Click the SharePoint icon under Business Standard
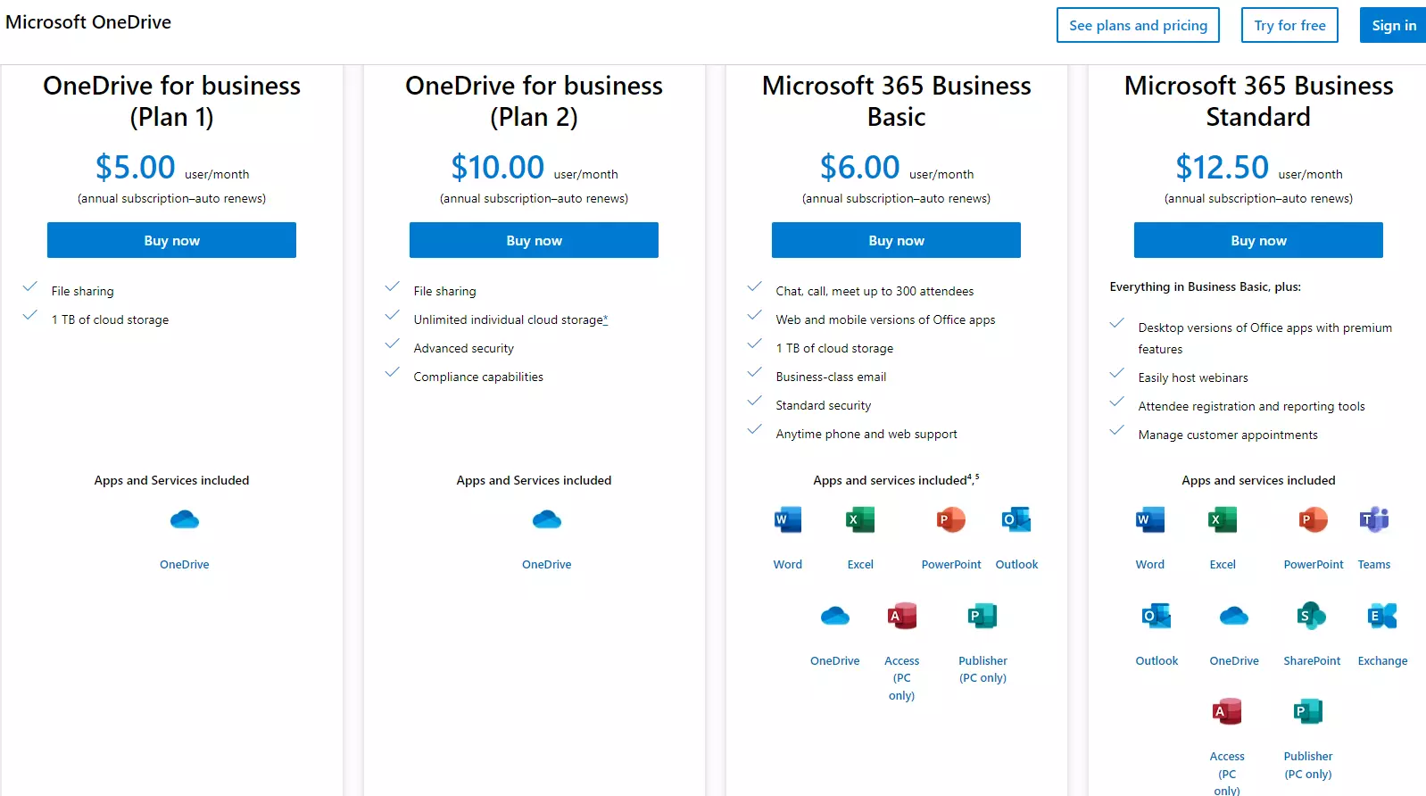 tap(1310, 616)
